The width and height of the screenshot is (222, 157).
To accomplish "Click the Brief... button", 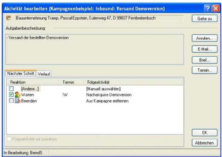I will coord(205,60).
